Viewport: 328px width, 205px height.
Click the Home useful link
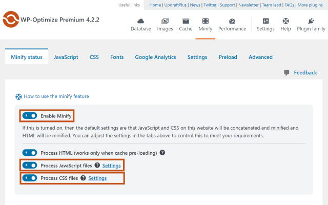point(155,5)
